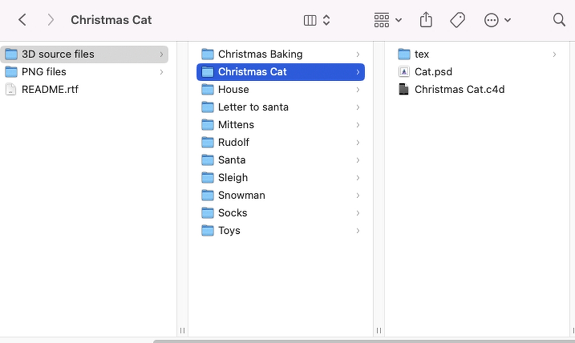Click the 'Christmas Baking' folder name
The image size is (575, 343).
[260, 54]
